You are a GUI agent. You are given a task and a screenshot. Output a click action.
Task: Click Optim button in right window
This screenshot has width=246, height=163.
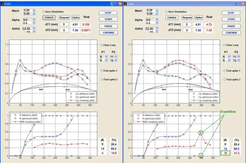[x=199, y=17]
